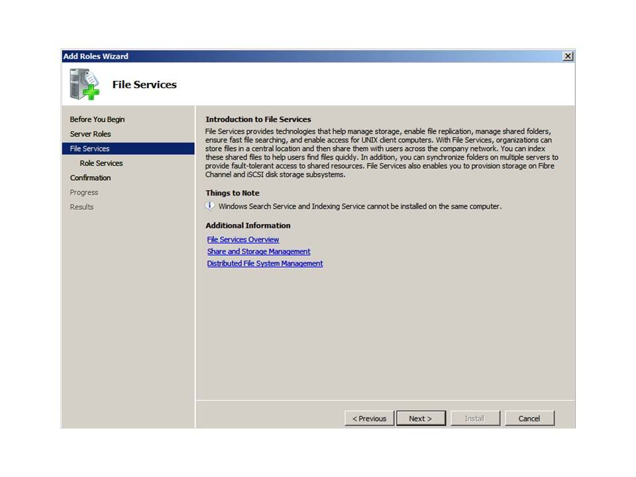Click the blue information icon under Things to Note

211,206
